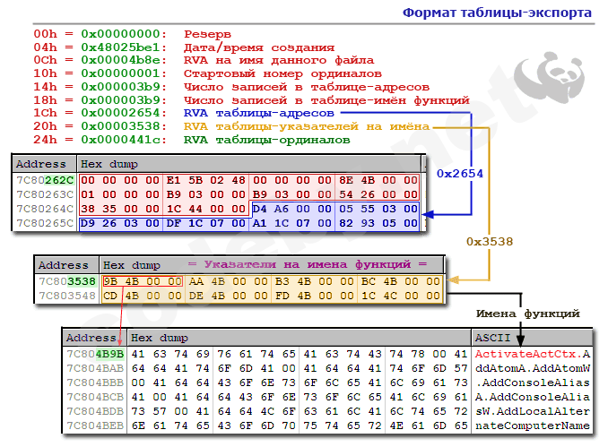
Task: Select address '7C80264C'
Action: coord(45,209)
